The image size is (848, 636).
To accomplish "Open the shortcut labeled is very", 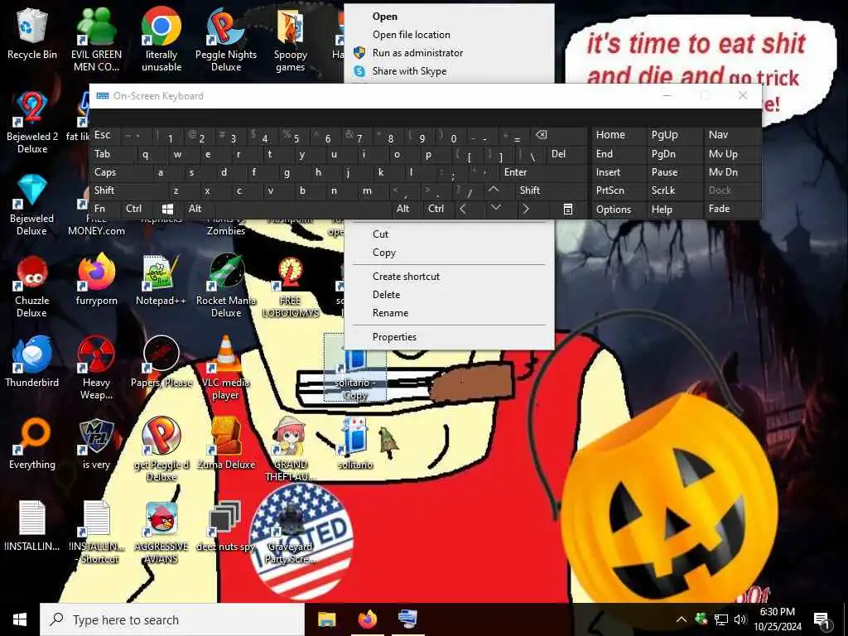I will (x=96, y=444).
